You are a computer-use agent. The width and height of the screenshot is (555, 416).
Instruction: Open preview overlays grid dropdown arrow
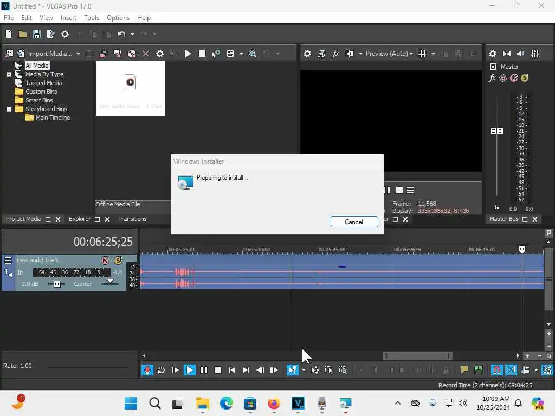click(433, 54)
